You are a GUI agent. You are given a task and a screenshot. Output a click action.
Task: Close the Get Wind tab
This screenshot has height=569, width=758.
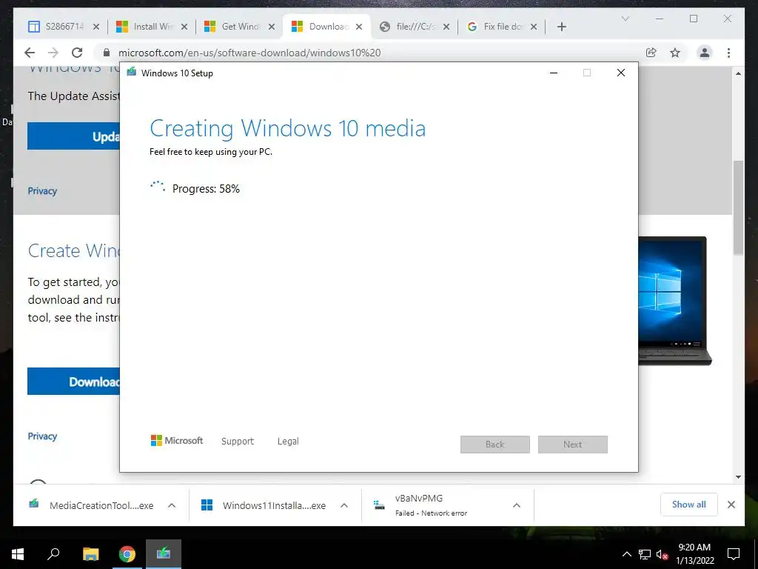272,27
